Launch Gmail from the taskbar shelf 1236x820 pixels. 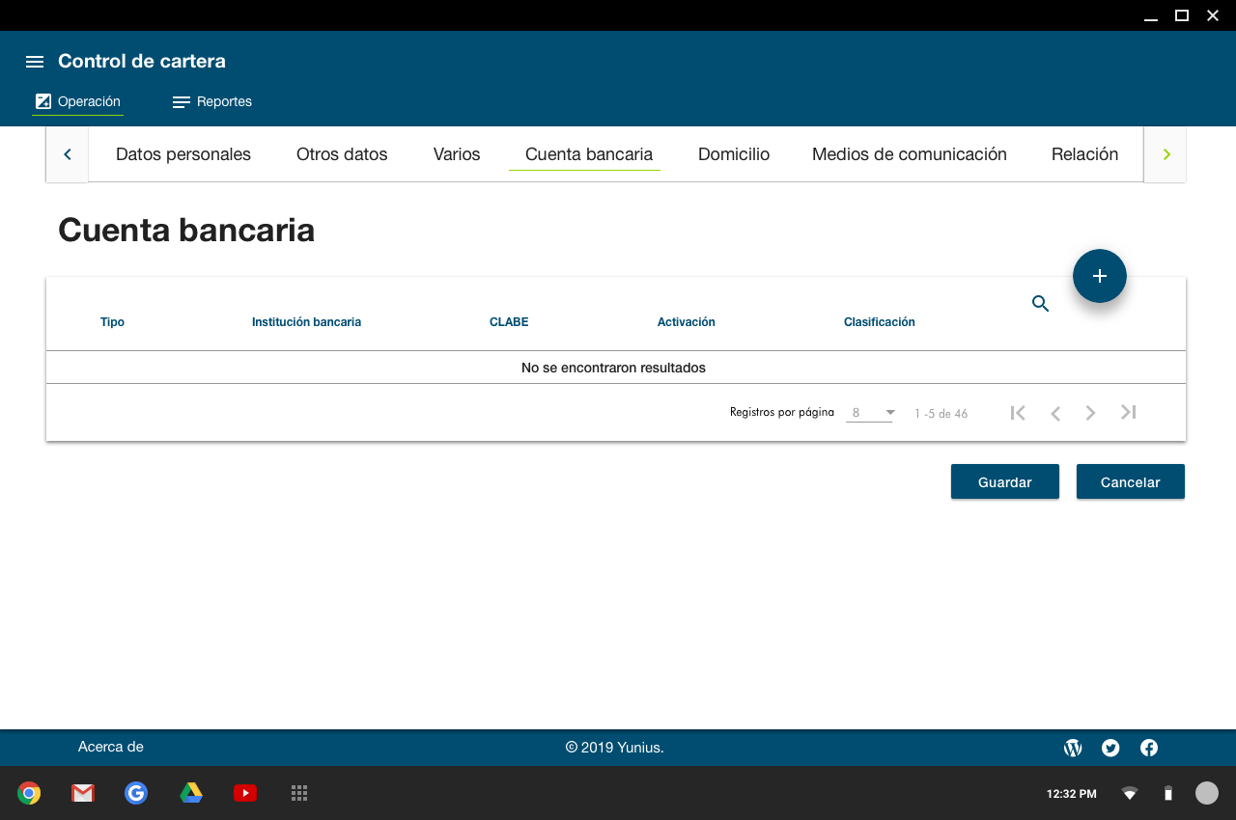(83, 793)
